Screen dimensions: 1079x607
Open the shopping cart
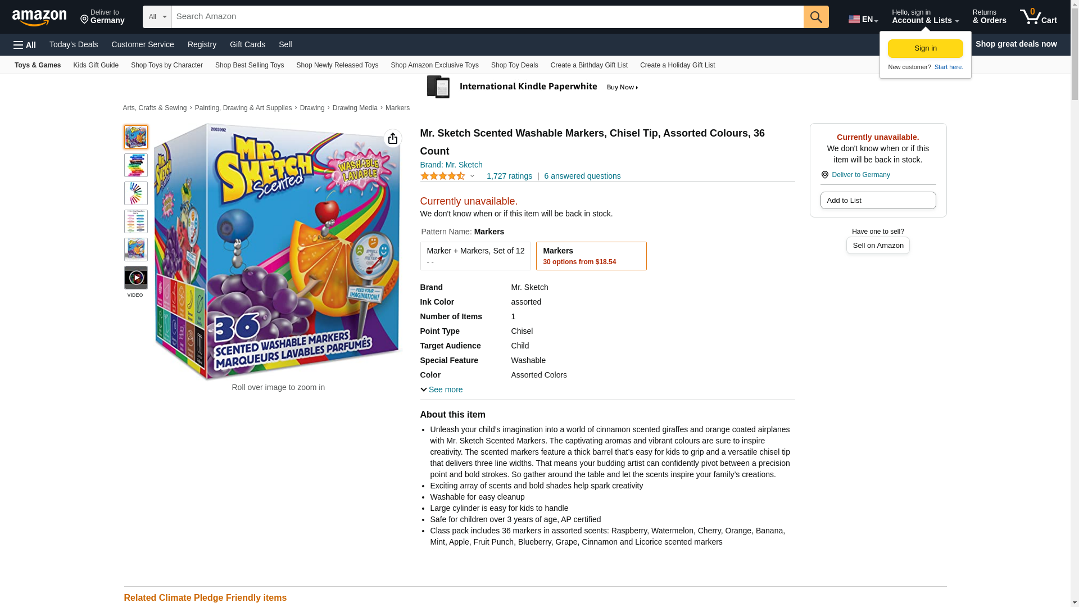click(x=1038, y=17)
